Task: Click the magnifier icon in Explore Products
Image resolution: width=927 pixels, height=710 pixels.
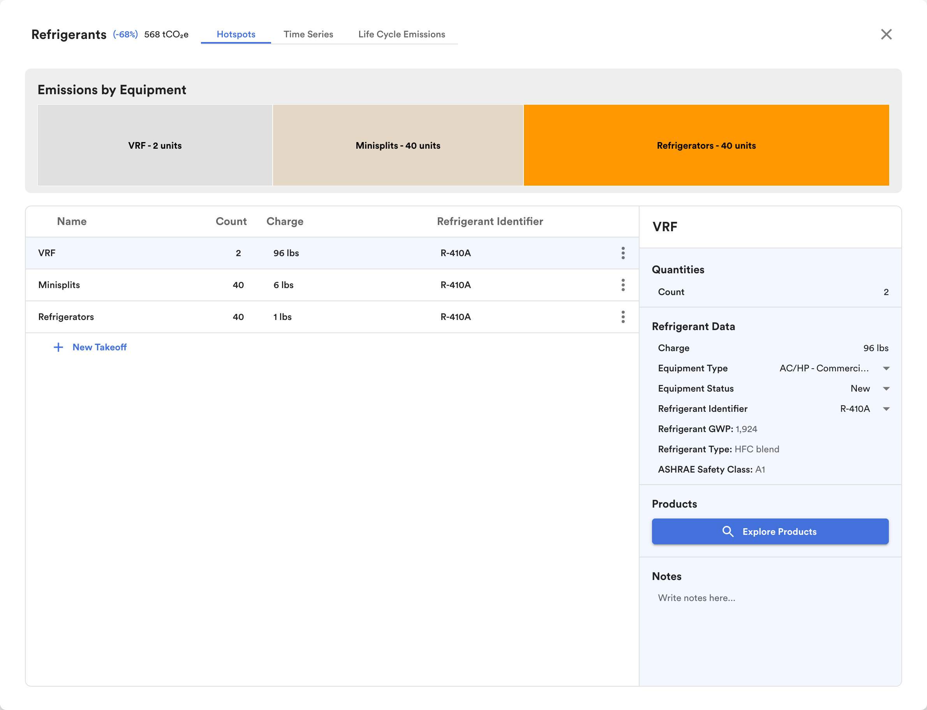Action: [x=728, y=531]
